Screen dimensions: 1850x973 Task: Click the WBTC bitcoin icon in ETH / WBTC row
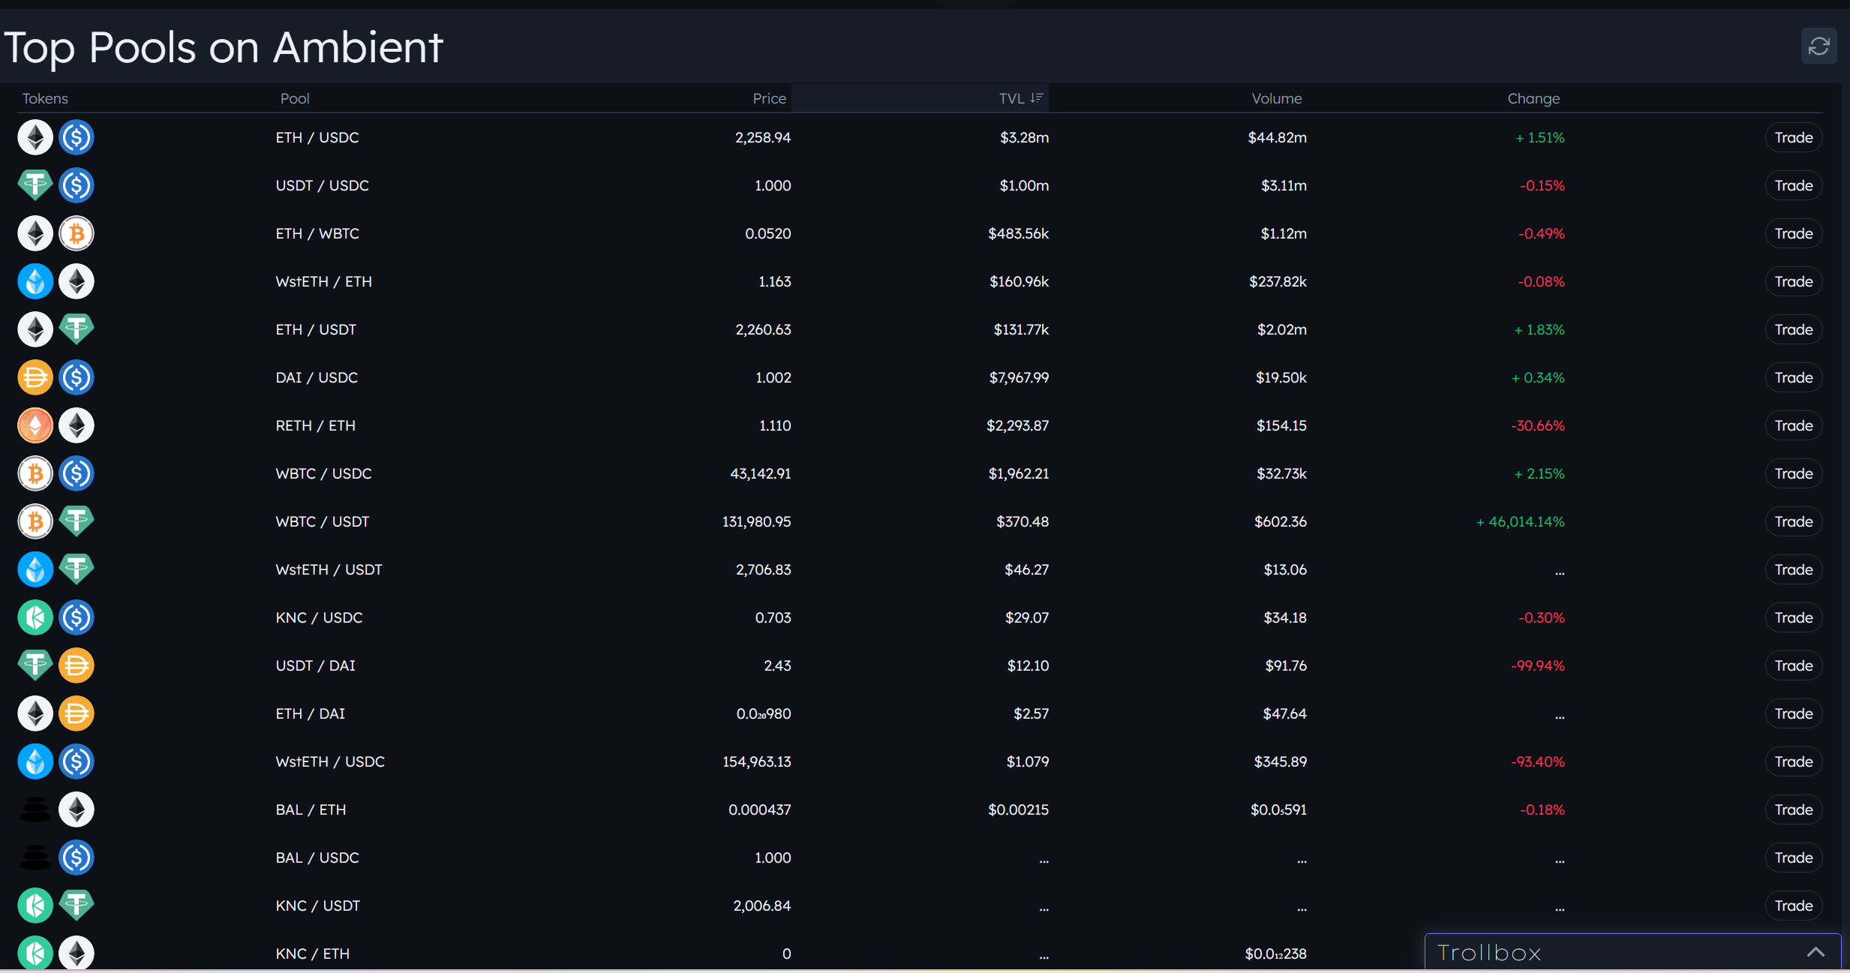tap(77, 233)
